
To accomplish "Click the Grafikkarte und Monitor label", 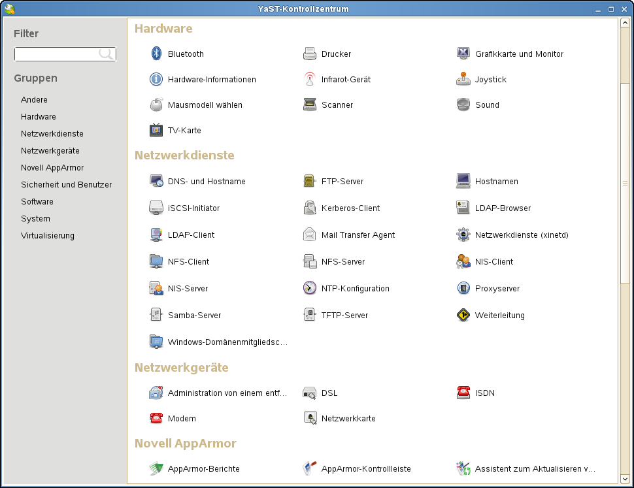I will pos(519,54).
